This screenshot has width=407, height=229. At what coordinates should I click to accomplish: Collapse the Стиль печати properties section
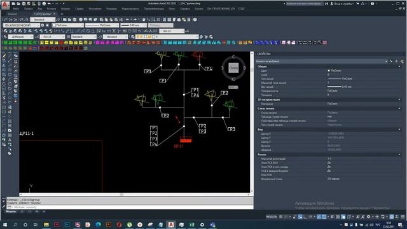tap(399, 109)
